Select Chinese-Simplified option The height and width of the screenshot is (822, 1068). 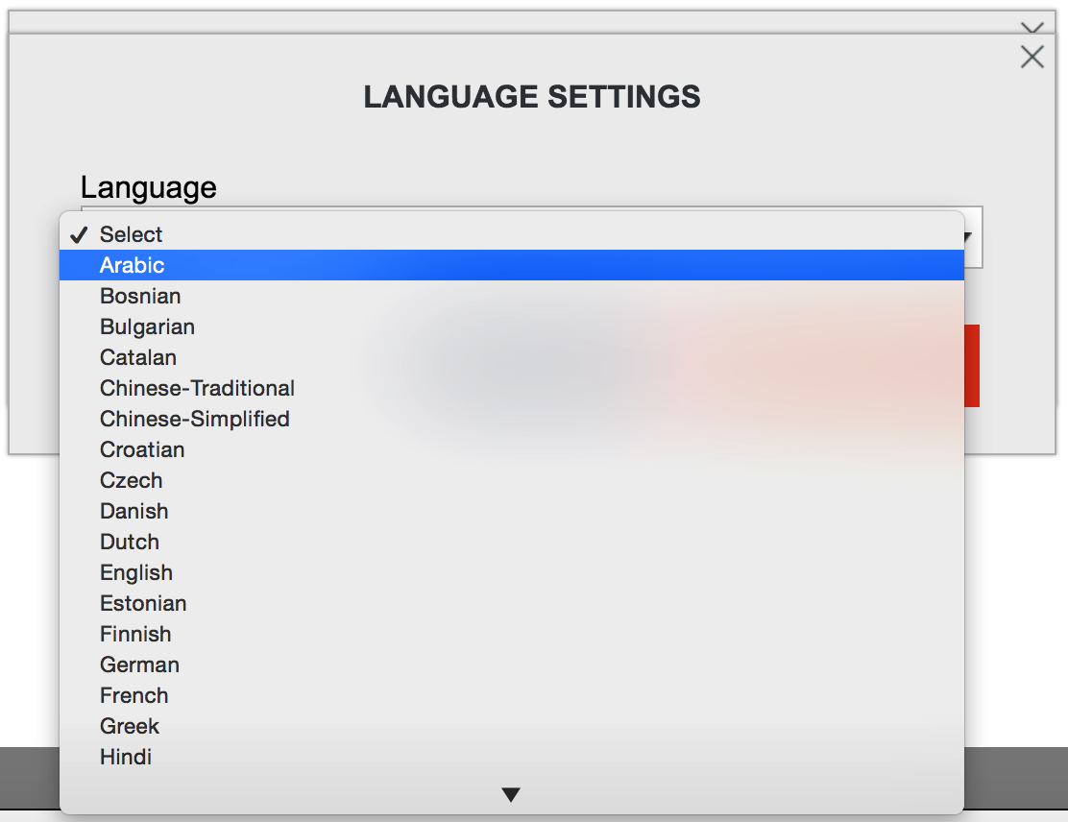(x=512, y=418)
